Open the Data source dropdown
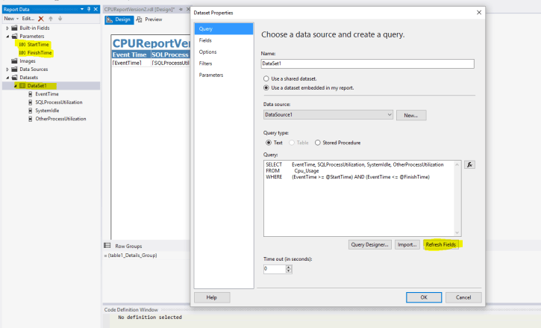 (x=389, y=115)
